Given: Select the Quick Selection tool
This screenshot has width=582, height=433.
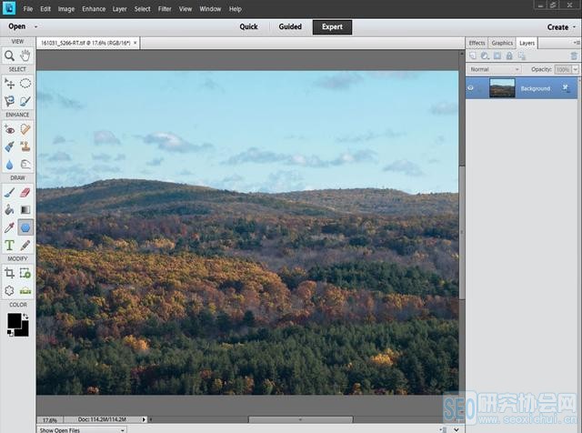Looking at the screenshot, I should coord(25,101).
